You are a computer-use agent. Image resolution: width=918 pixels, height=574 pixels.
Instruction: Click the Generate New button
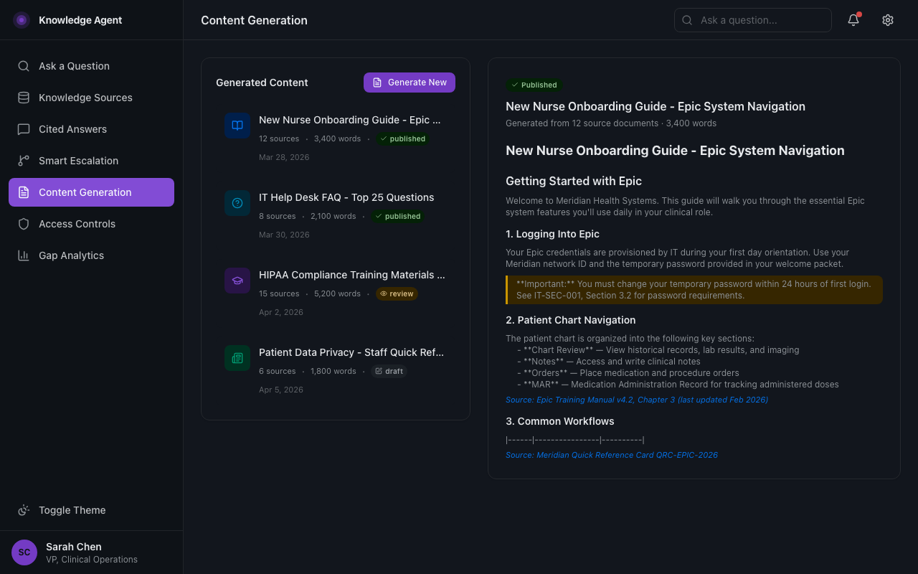tap(410, 83)
